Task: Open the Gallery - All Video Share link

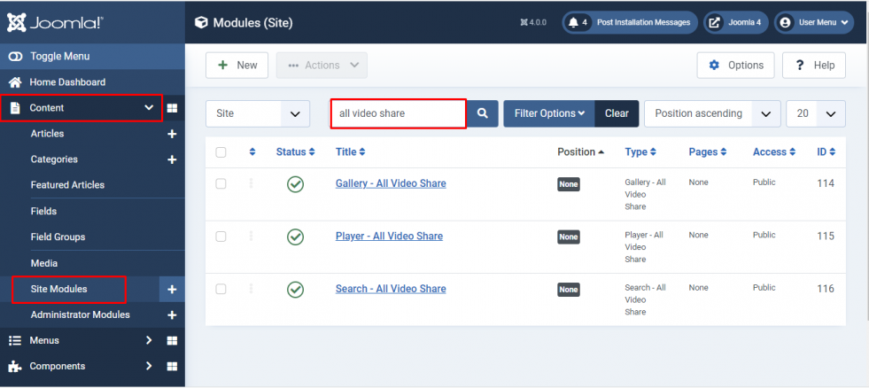Action: [x=391, y=183]
